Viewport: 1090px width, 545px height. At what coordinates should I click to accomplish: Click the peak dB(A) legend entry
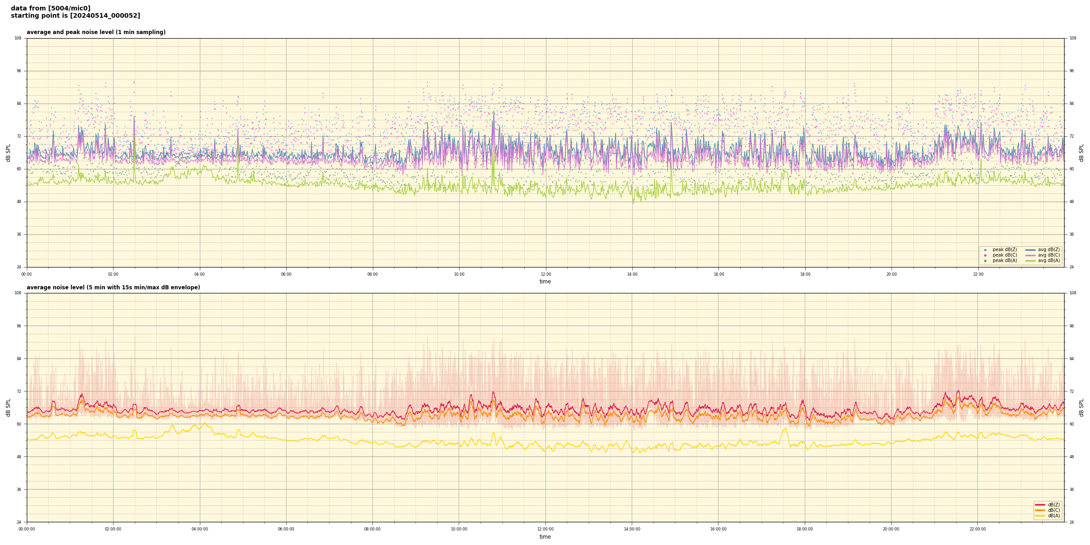[x=1004, y=261]
